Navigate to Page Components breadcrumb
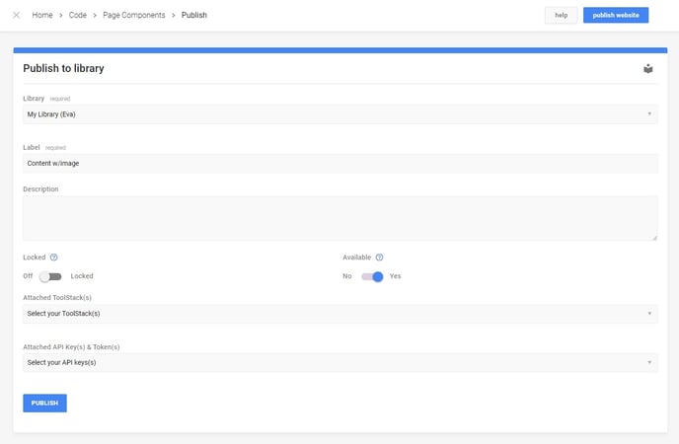 tap(134, 15)
